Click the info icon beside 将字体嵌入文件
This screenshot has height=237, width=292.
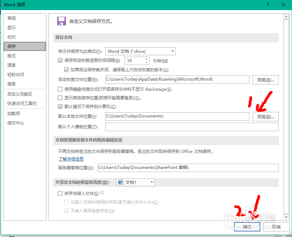(x=102, y=193)
